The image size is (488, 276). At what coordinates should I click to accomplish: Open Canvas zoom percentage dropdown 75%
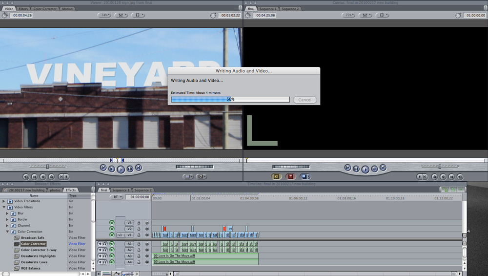click(348, 15)
